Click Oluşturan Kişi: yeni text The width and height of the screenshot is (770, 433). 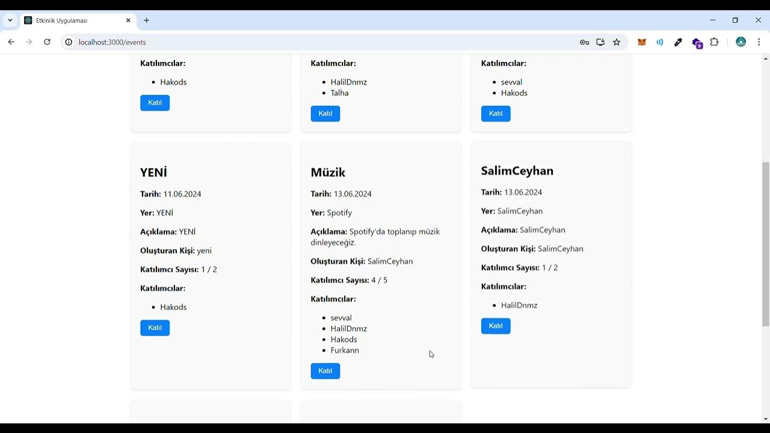[176, 251]
